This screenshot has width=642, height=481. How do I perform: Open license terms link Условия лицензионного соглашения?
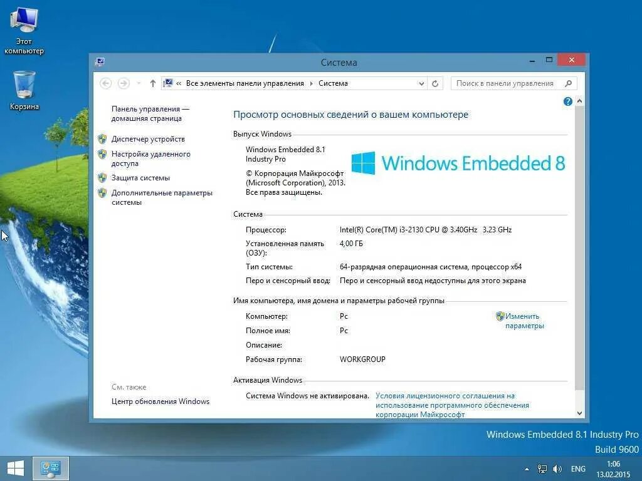click(x=452, y=405)
